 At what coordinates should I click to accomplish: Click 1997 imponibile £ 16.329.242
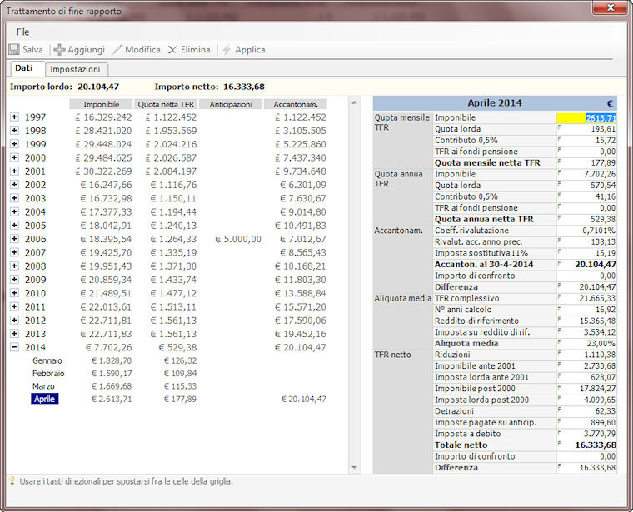click(x=103, y=117)
